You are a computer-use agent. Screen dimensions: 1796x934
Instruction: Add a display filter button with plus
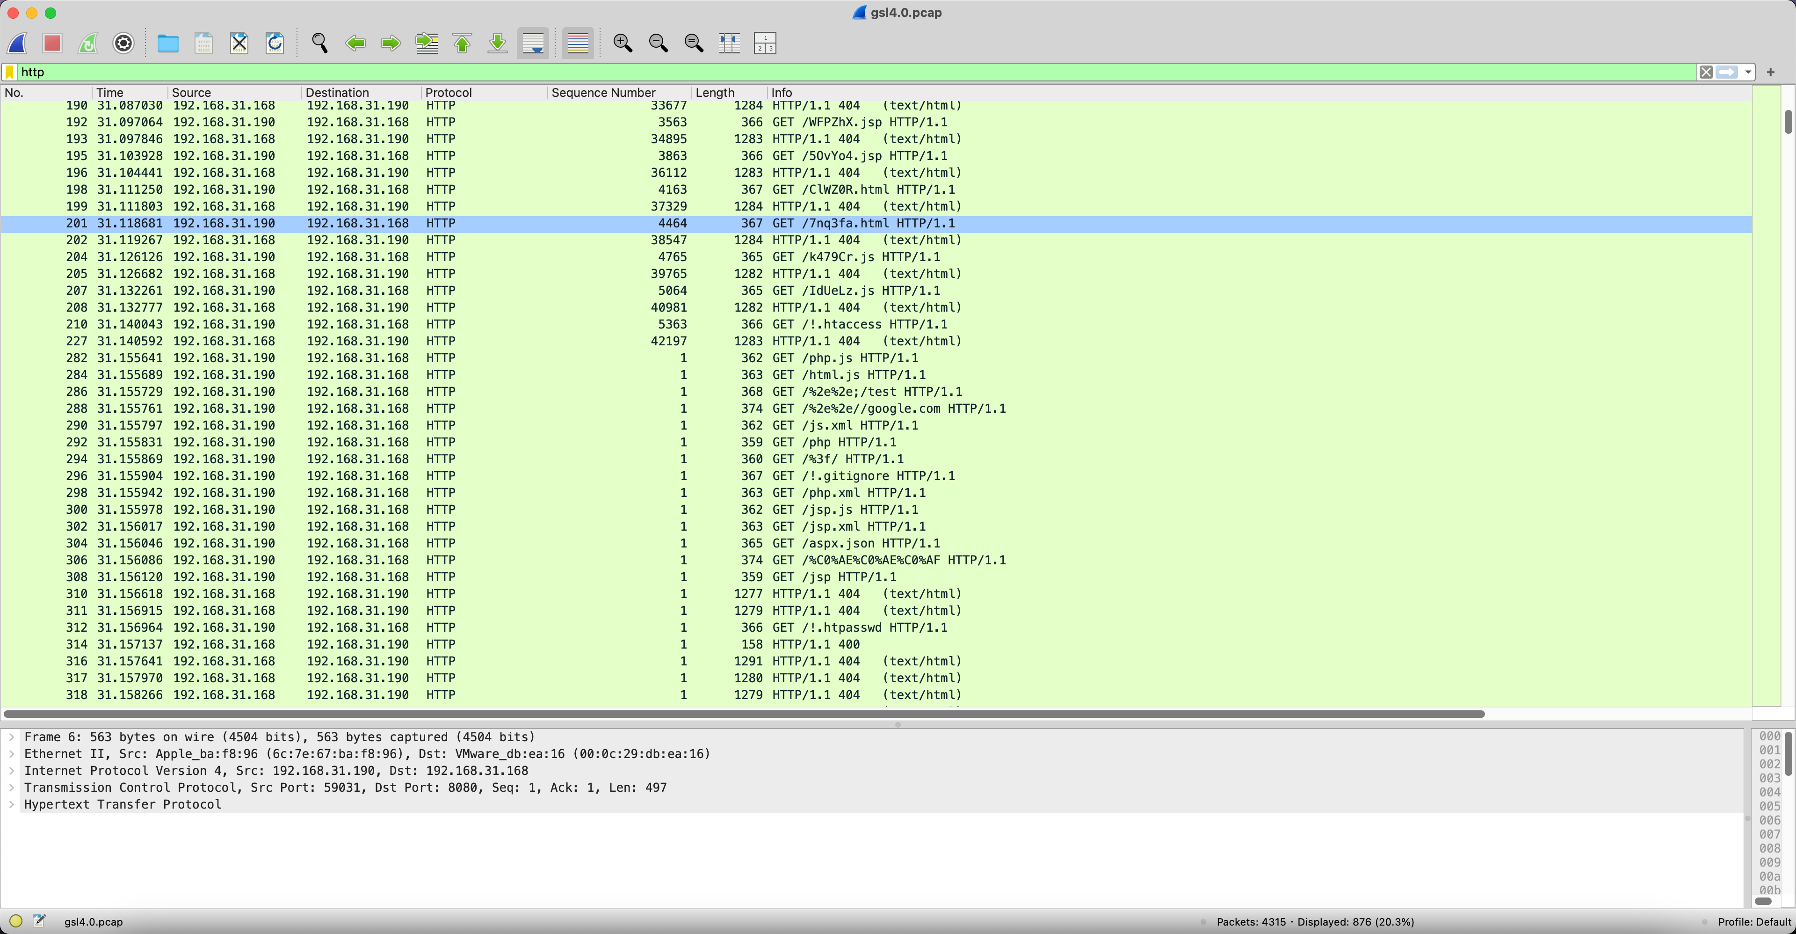(x=1770, y=72)
